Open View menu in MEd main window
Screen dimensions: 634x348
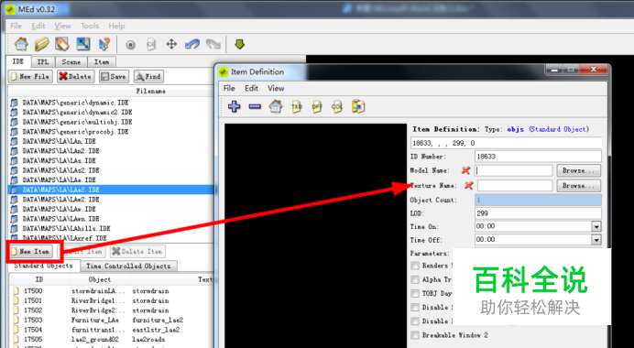point(62,26)
